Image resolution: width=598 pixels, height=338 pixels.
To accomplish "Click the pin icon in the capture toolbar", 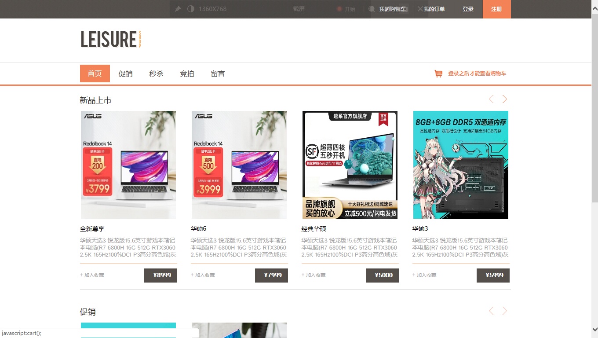I will 178,9.
